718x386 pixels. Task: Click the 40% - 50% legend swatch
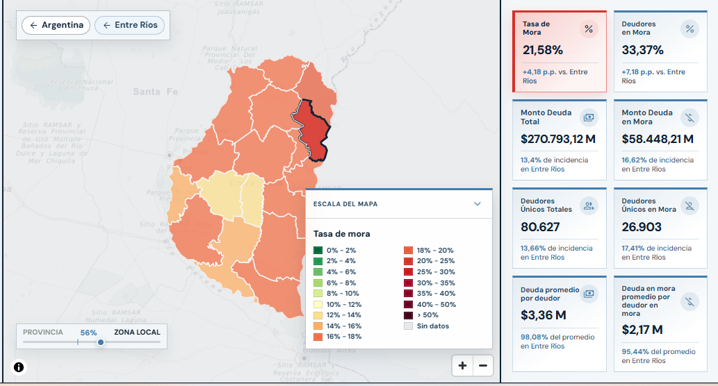(408, 304)
